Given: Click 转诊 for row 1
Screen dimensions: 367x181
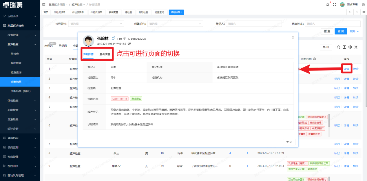Looking at the screenshot, I should click(356, 69).
